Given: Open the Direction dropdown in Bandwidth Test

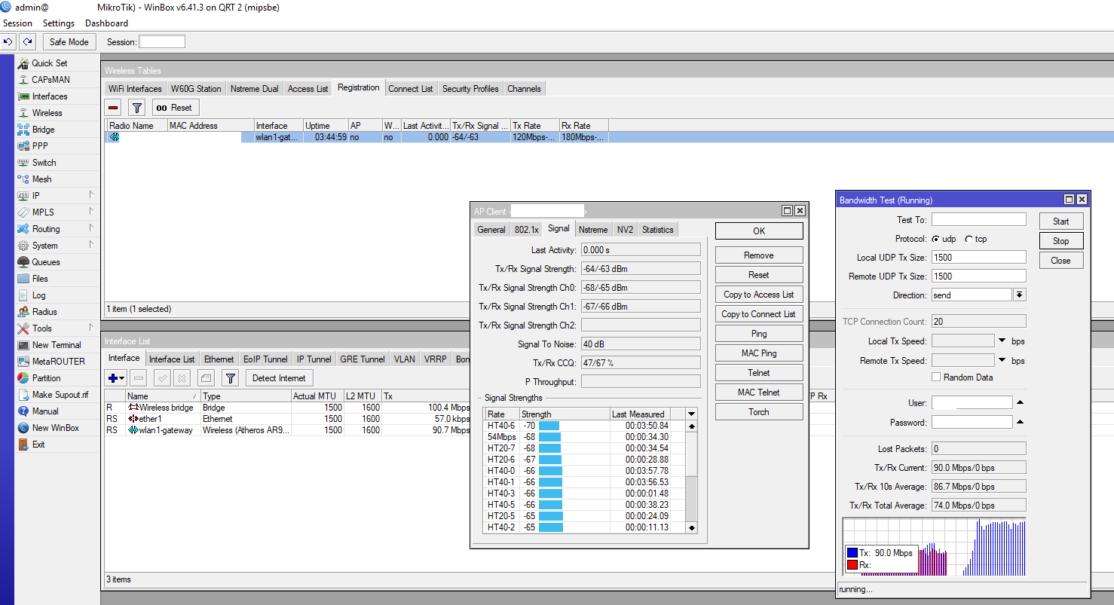Looking at the screenshot, I should click(1020, 295).
